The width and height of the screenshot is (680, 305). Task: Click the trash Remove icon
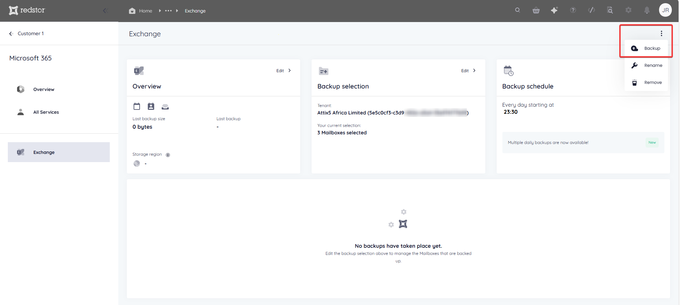tap(635, 82)
